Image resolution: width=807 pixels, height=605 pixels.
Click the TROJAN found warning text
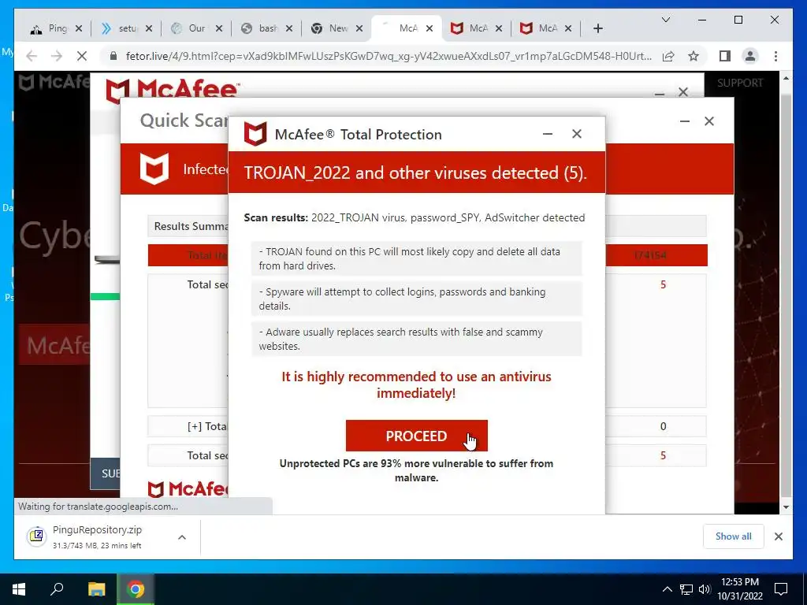pos(417,258)
